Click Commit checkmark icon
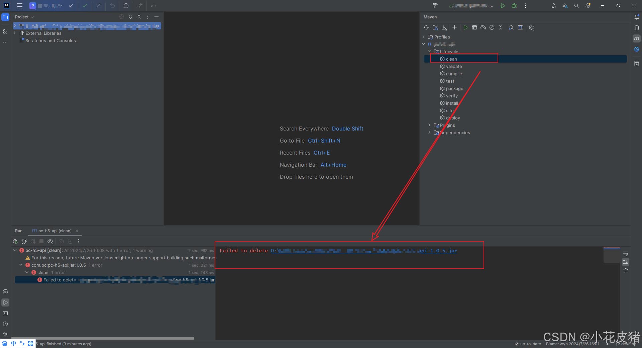 (85, 6)
